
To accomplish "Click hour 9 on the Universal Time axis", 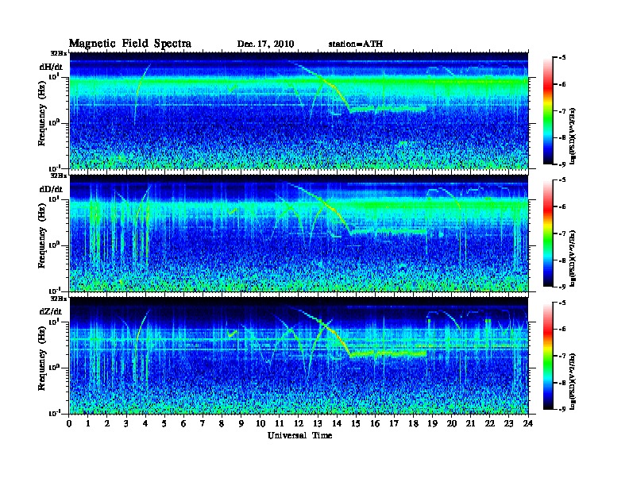I will point(241,423).
